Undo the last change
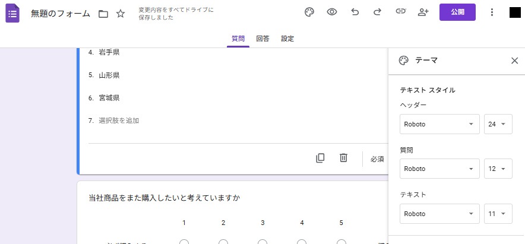The width and height of the screenshot is (525, 244). (x=355, y=12)
